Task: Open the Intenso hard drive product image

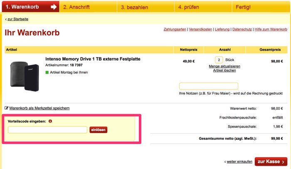Action: coord(25,76)
